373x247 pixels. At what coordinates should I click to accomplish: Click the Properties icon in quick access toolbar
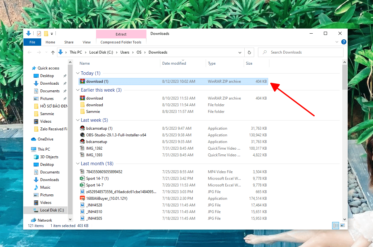39,34
